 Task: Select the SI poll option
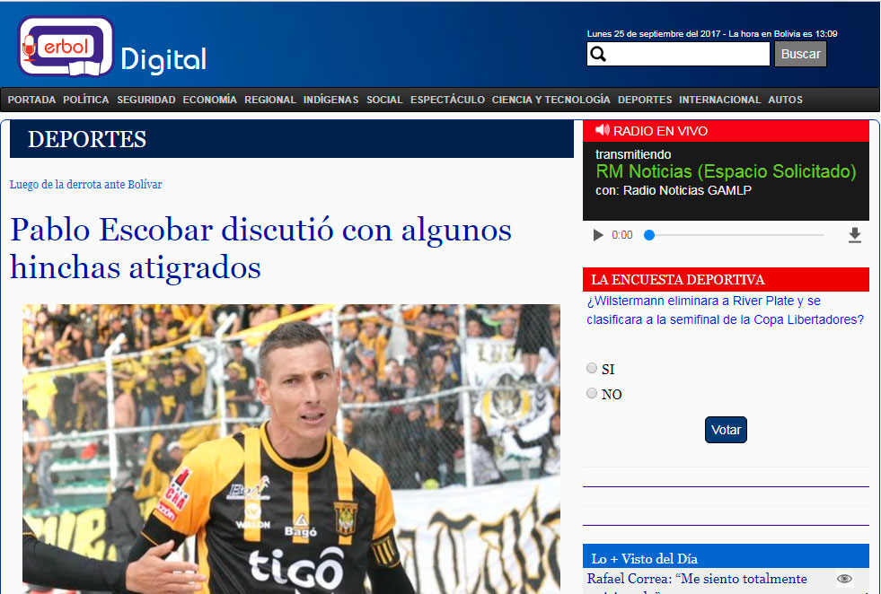592,368
